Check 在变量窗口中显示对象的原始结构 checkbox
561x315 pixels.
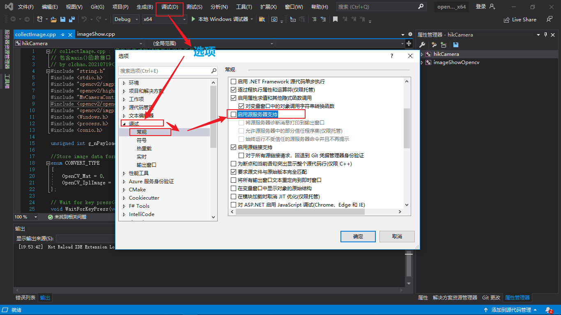coord(234,188)
